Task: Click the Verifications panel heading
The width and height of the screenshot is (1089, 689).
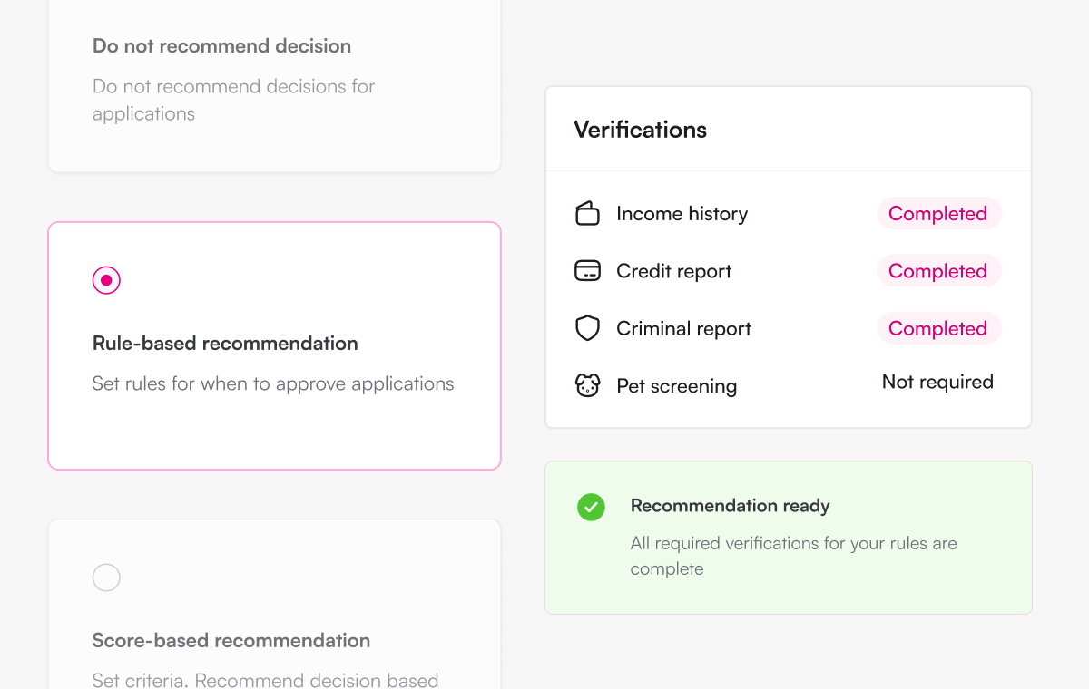Action: pyautogui.click(x=641, y=130)
